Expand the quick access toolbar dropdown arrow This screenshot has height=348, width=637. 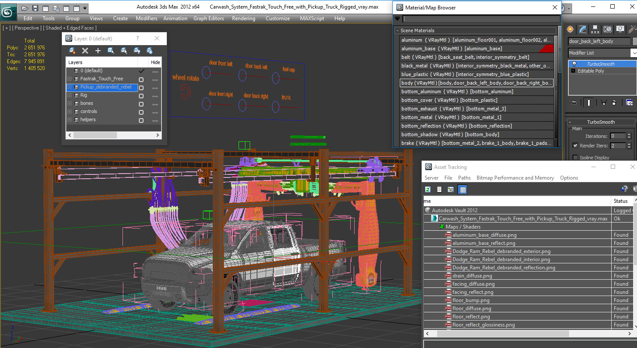[x=85, y=8]
